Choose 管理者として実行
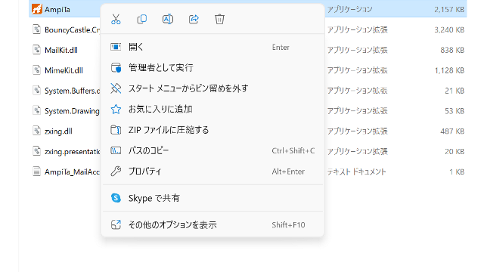 (x=213, y=68)
